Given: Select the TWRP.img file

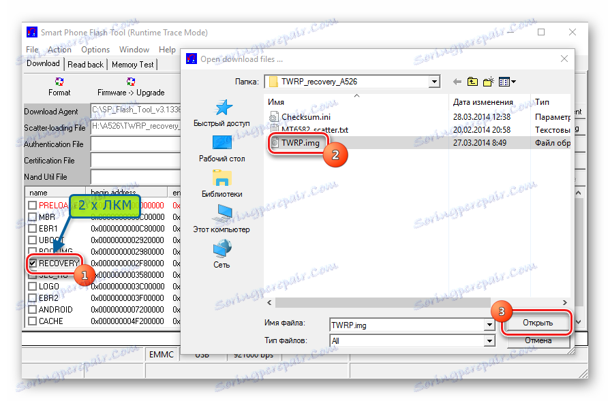Looking at the screenshot, I should pos(295,142).
